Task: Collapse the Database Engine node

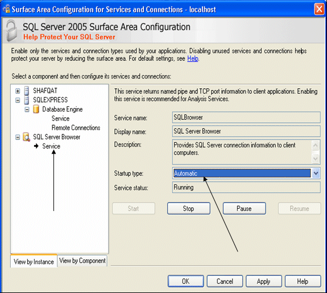Action: 27,109
